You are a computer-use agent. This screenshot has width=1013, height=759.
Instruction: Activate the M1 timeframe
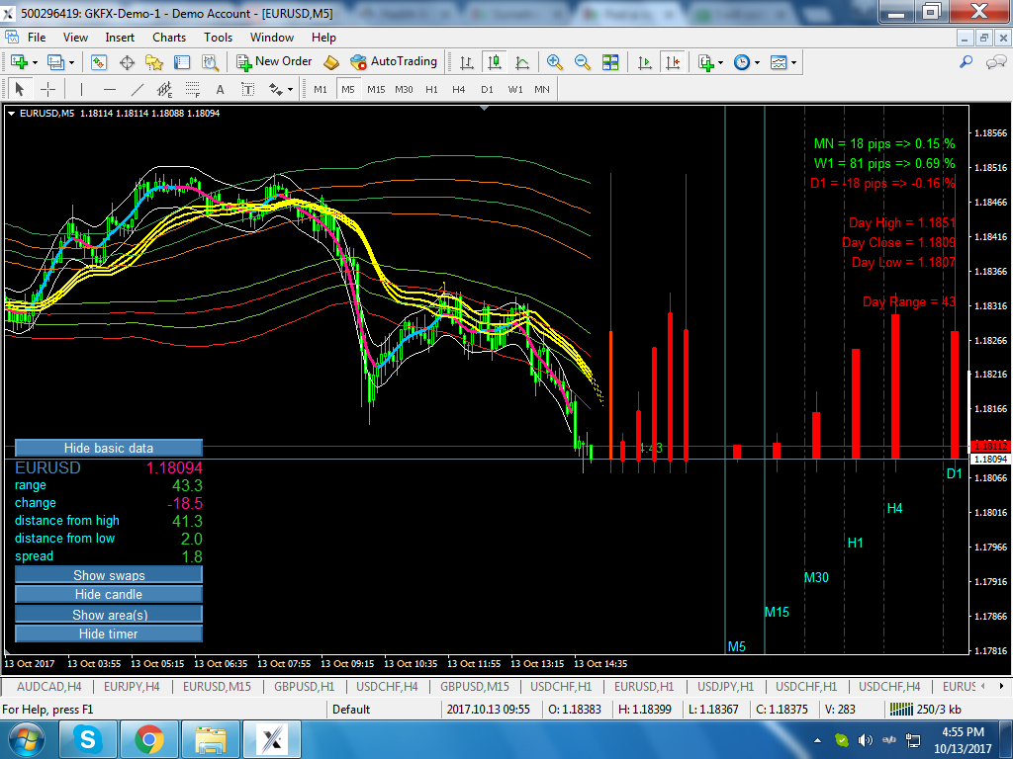pos(321,89)
